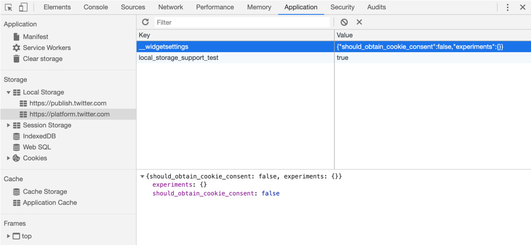Viewport: 531px width, 245px height.
Task: Click the Key column header
Action: coord(235,35)
